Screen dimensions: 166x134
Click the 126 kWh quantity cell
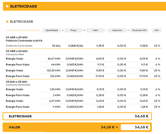point(55,76)
